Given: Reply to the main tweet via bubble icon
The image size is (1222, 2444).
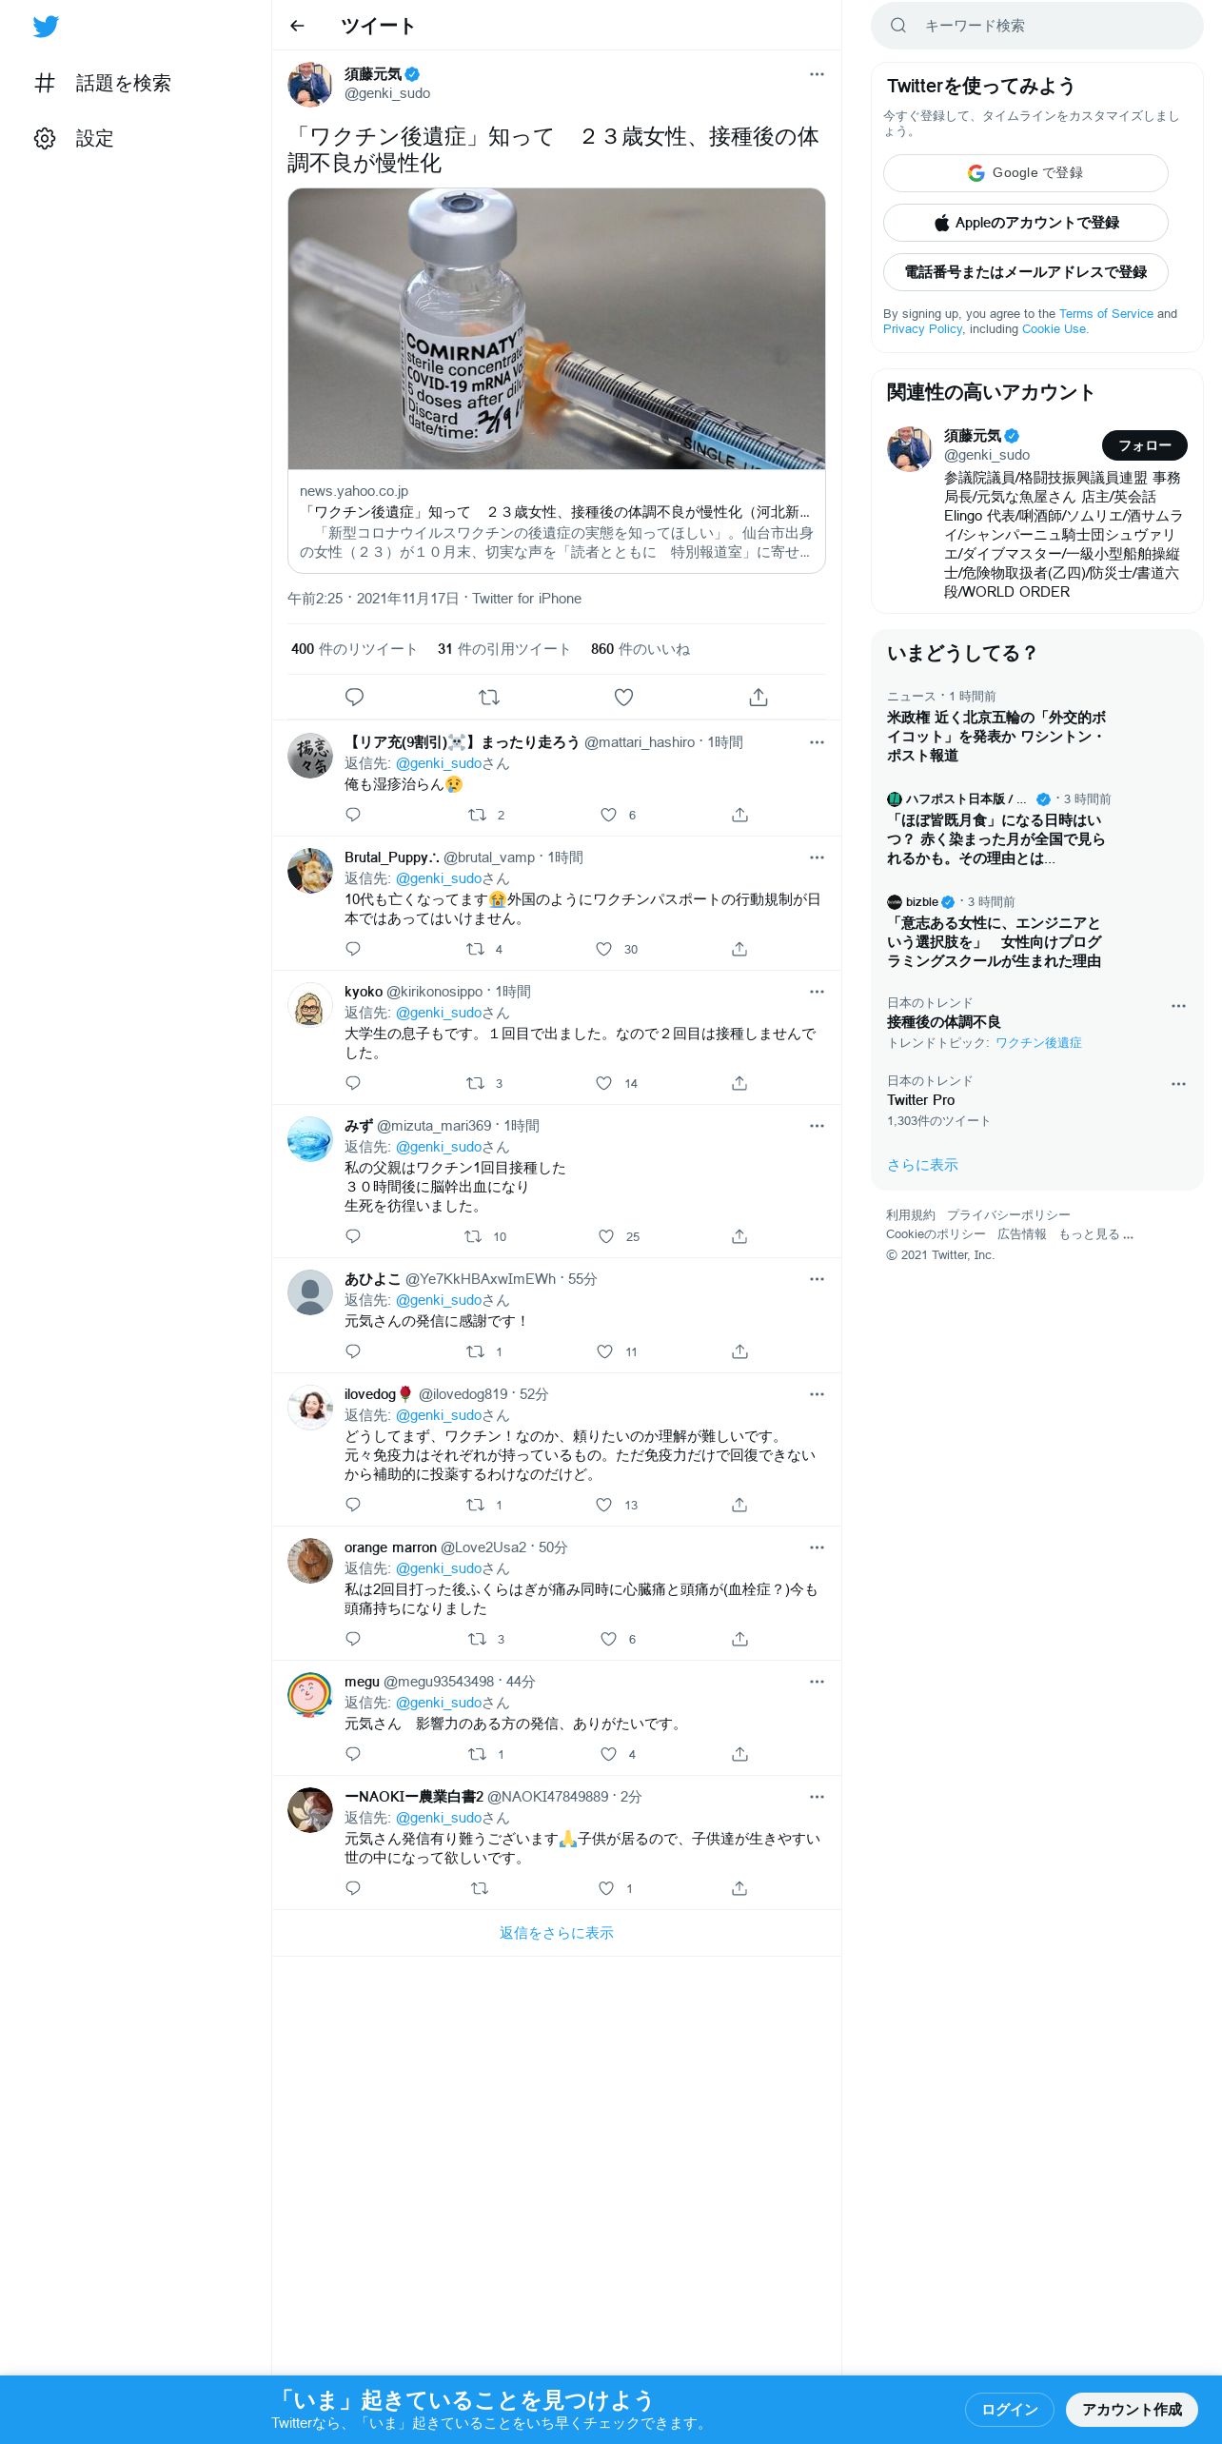Looking at the screenshot, I should 354,698.
